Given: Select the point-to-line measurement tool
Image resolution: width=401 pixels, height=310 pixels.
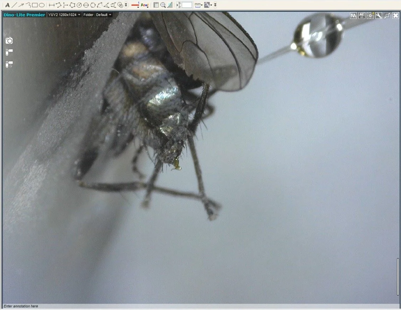Looking at the screenshot, I should pos(66,5).
